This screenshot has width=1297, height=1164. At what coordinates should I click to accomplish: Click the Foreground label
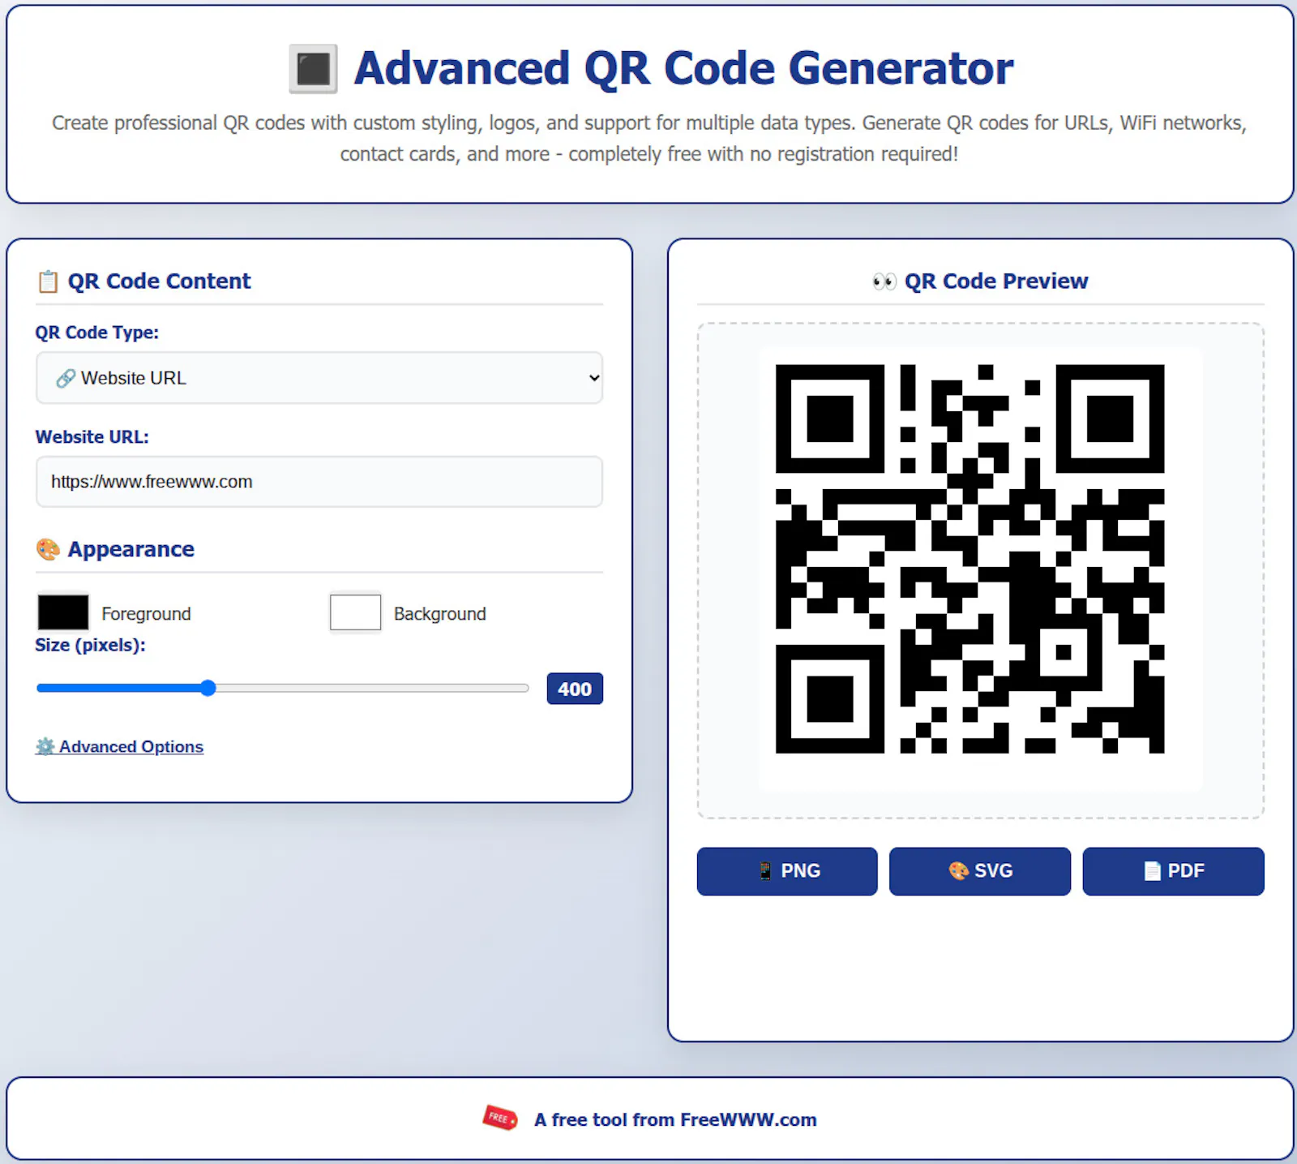(x=146, y=614)
